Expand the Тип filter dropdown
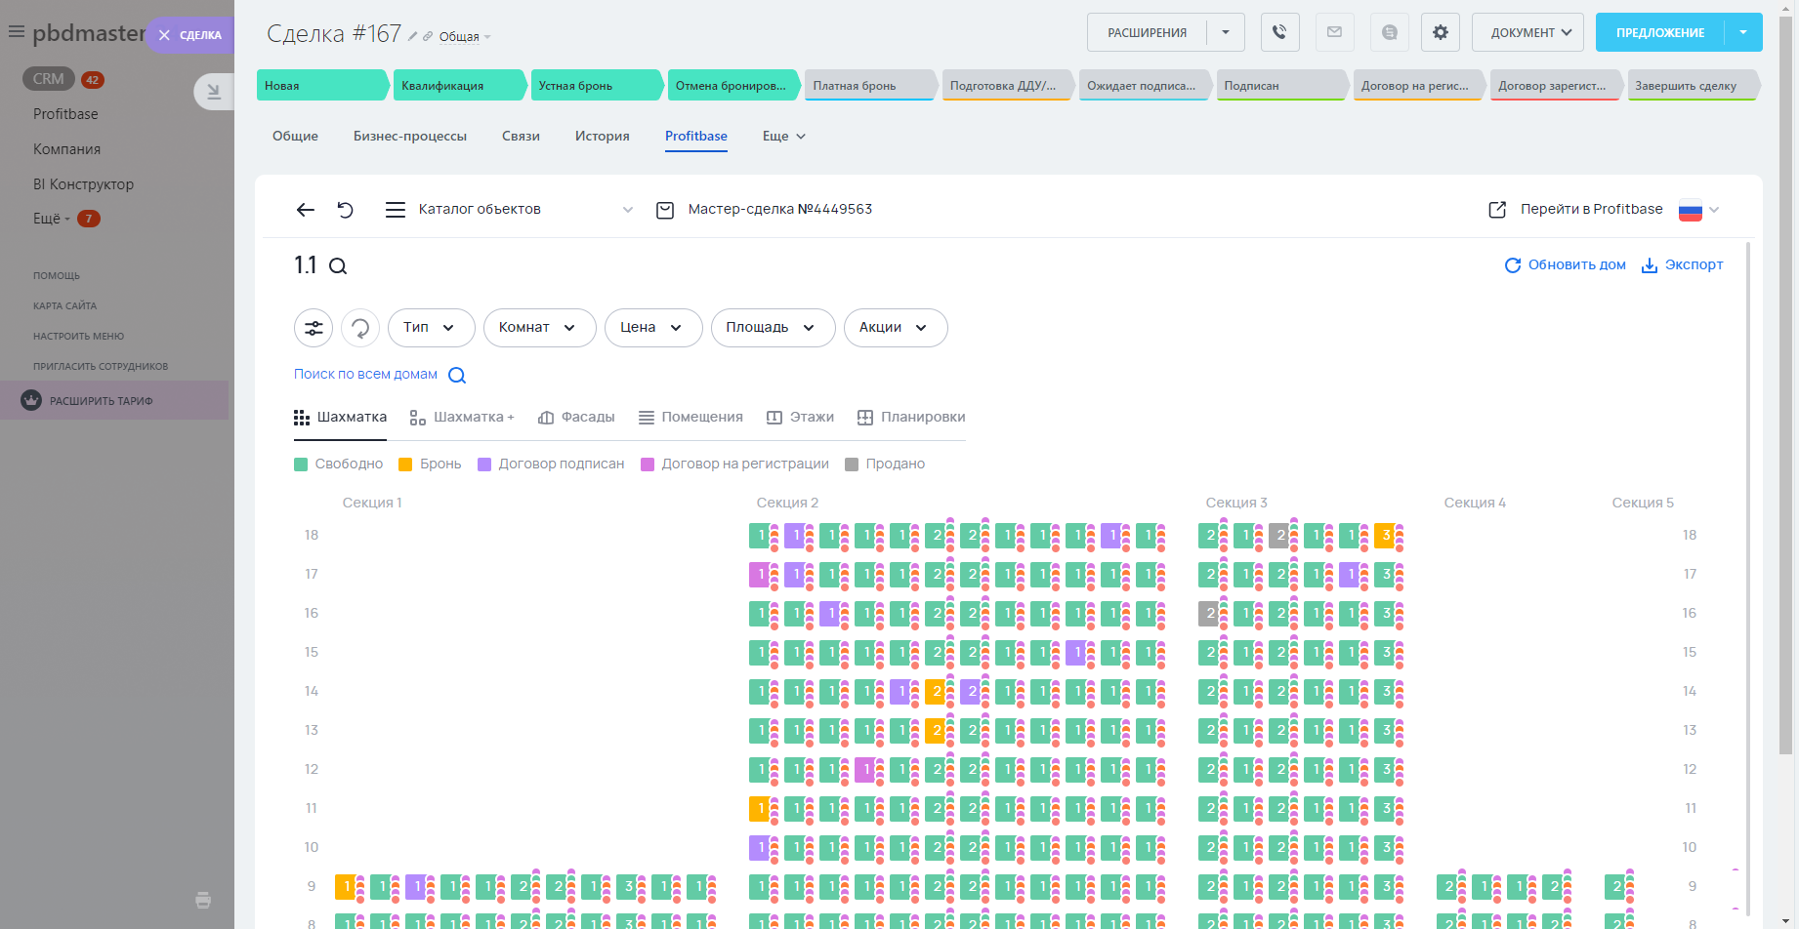Viewport: 1799px width, 929px height. [431, 328]
